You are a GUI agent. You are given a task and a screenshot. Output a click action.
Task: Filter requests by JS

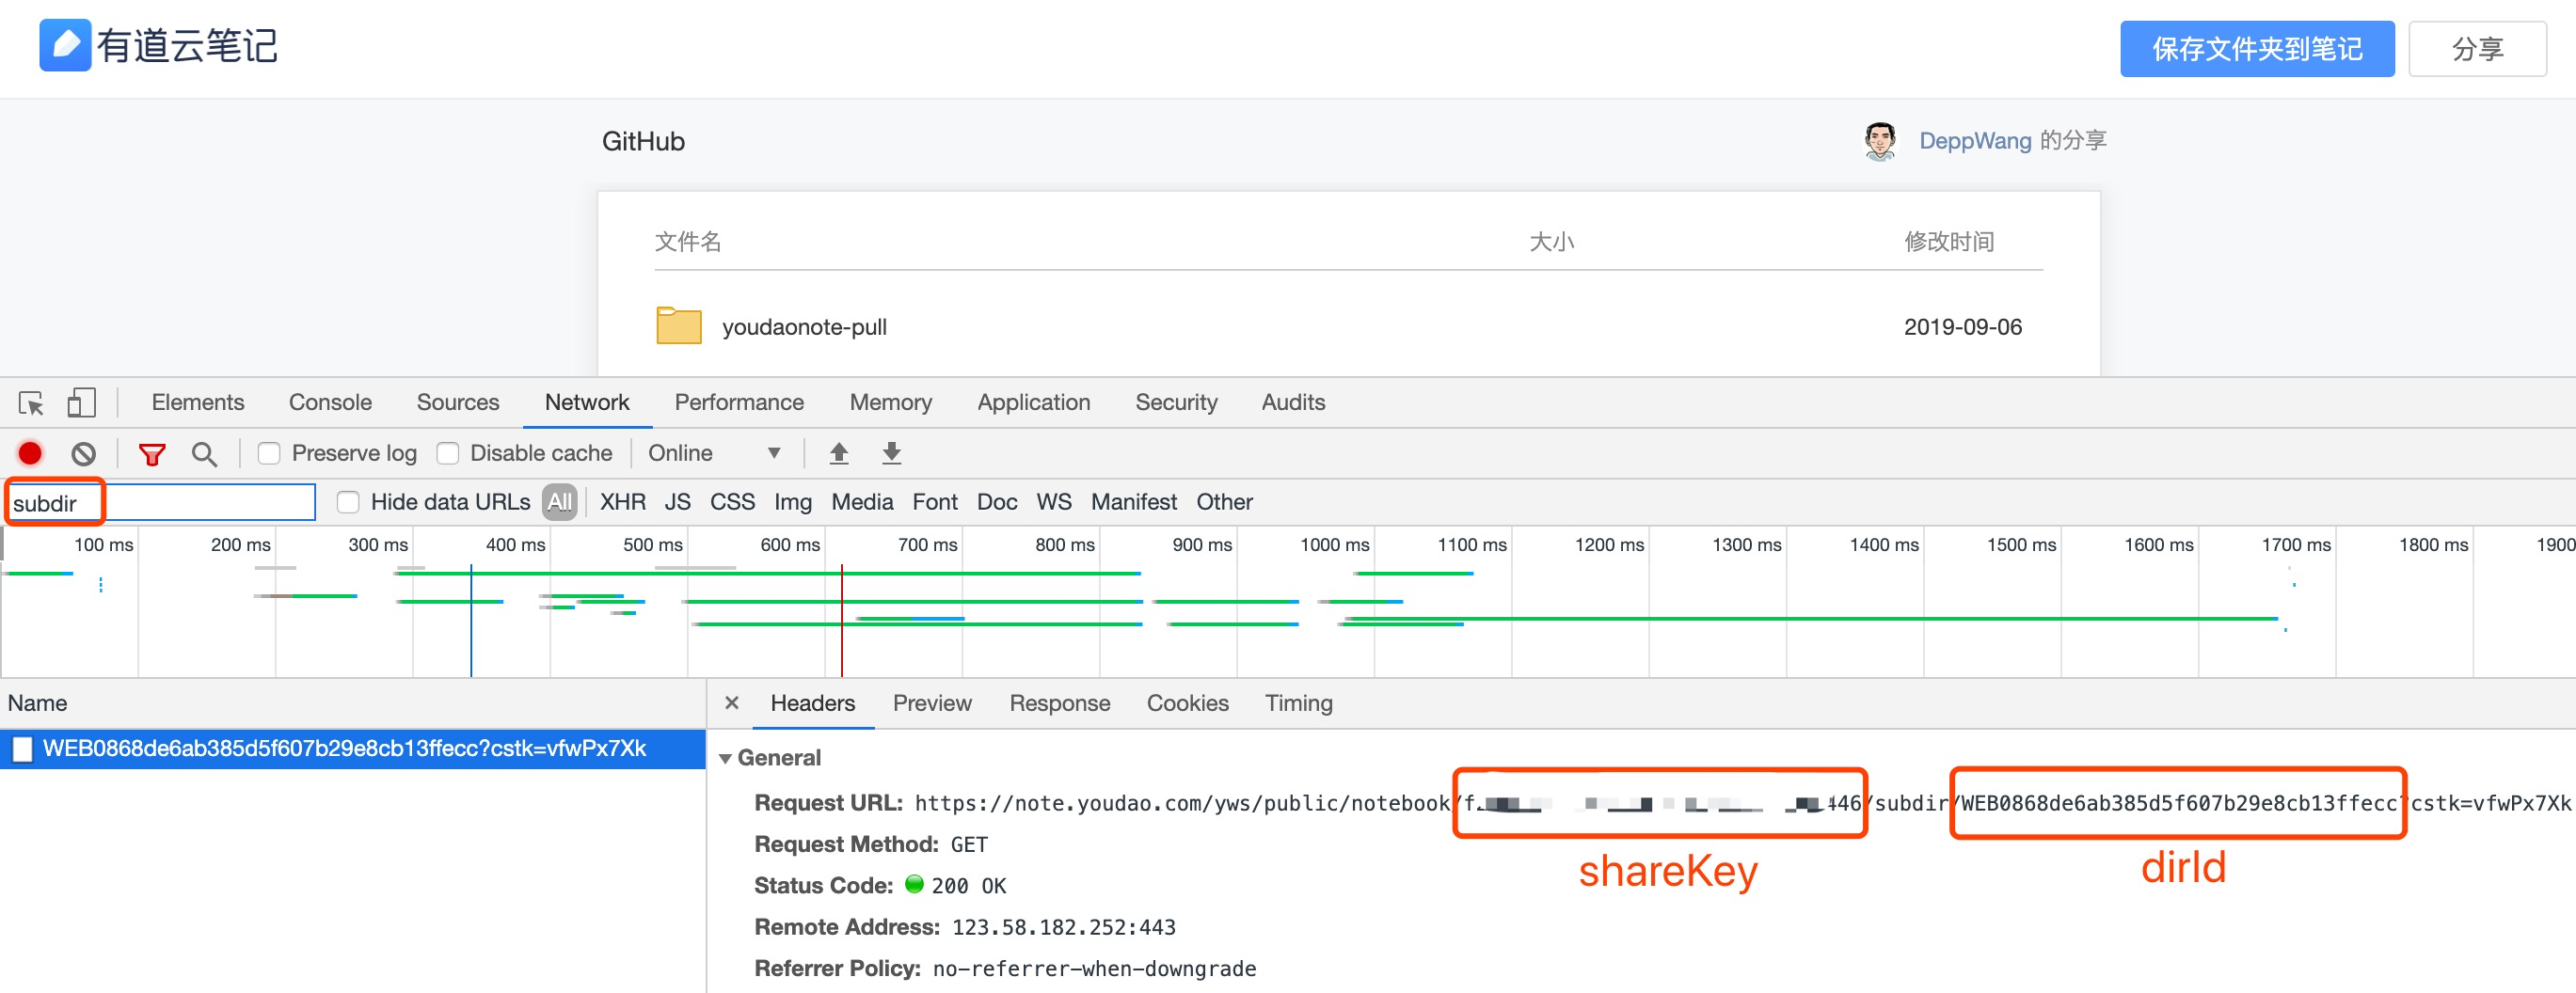(678, 502)
